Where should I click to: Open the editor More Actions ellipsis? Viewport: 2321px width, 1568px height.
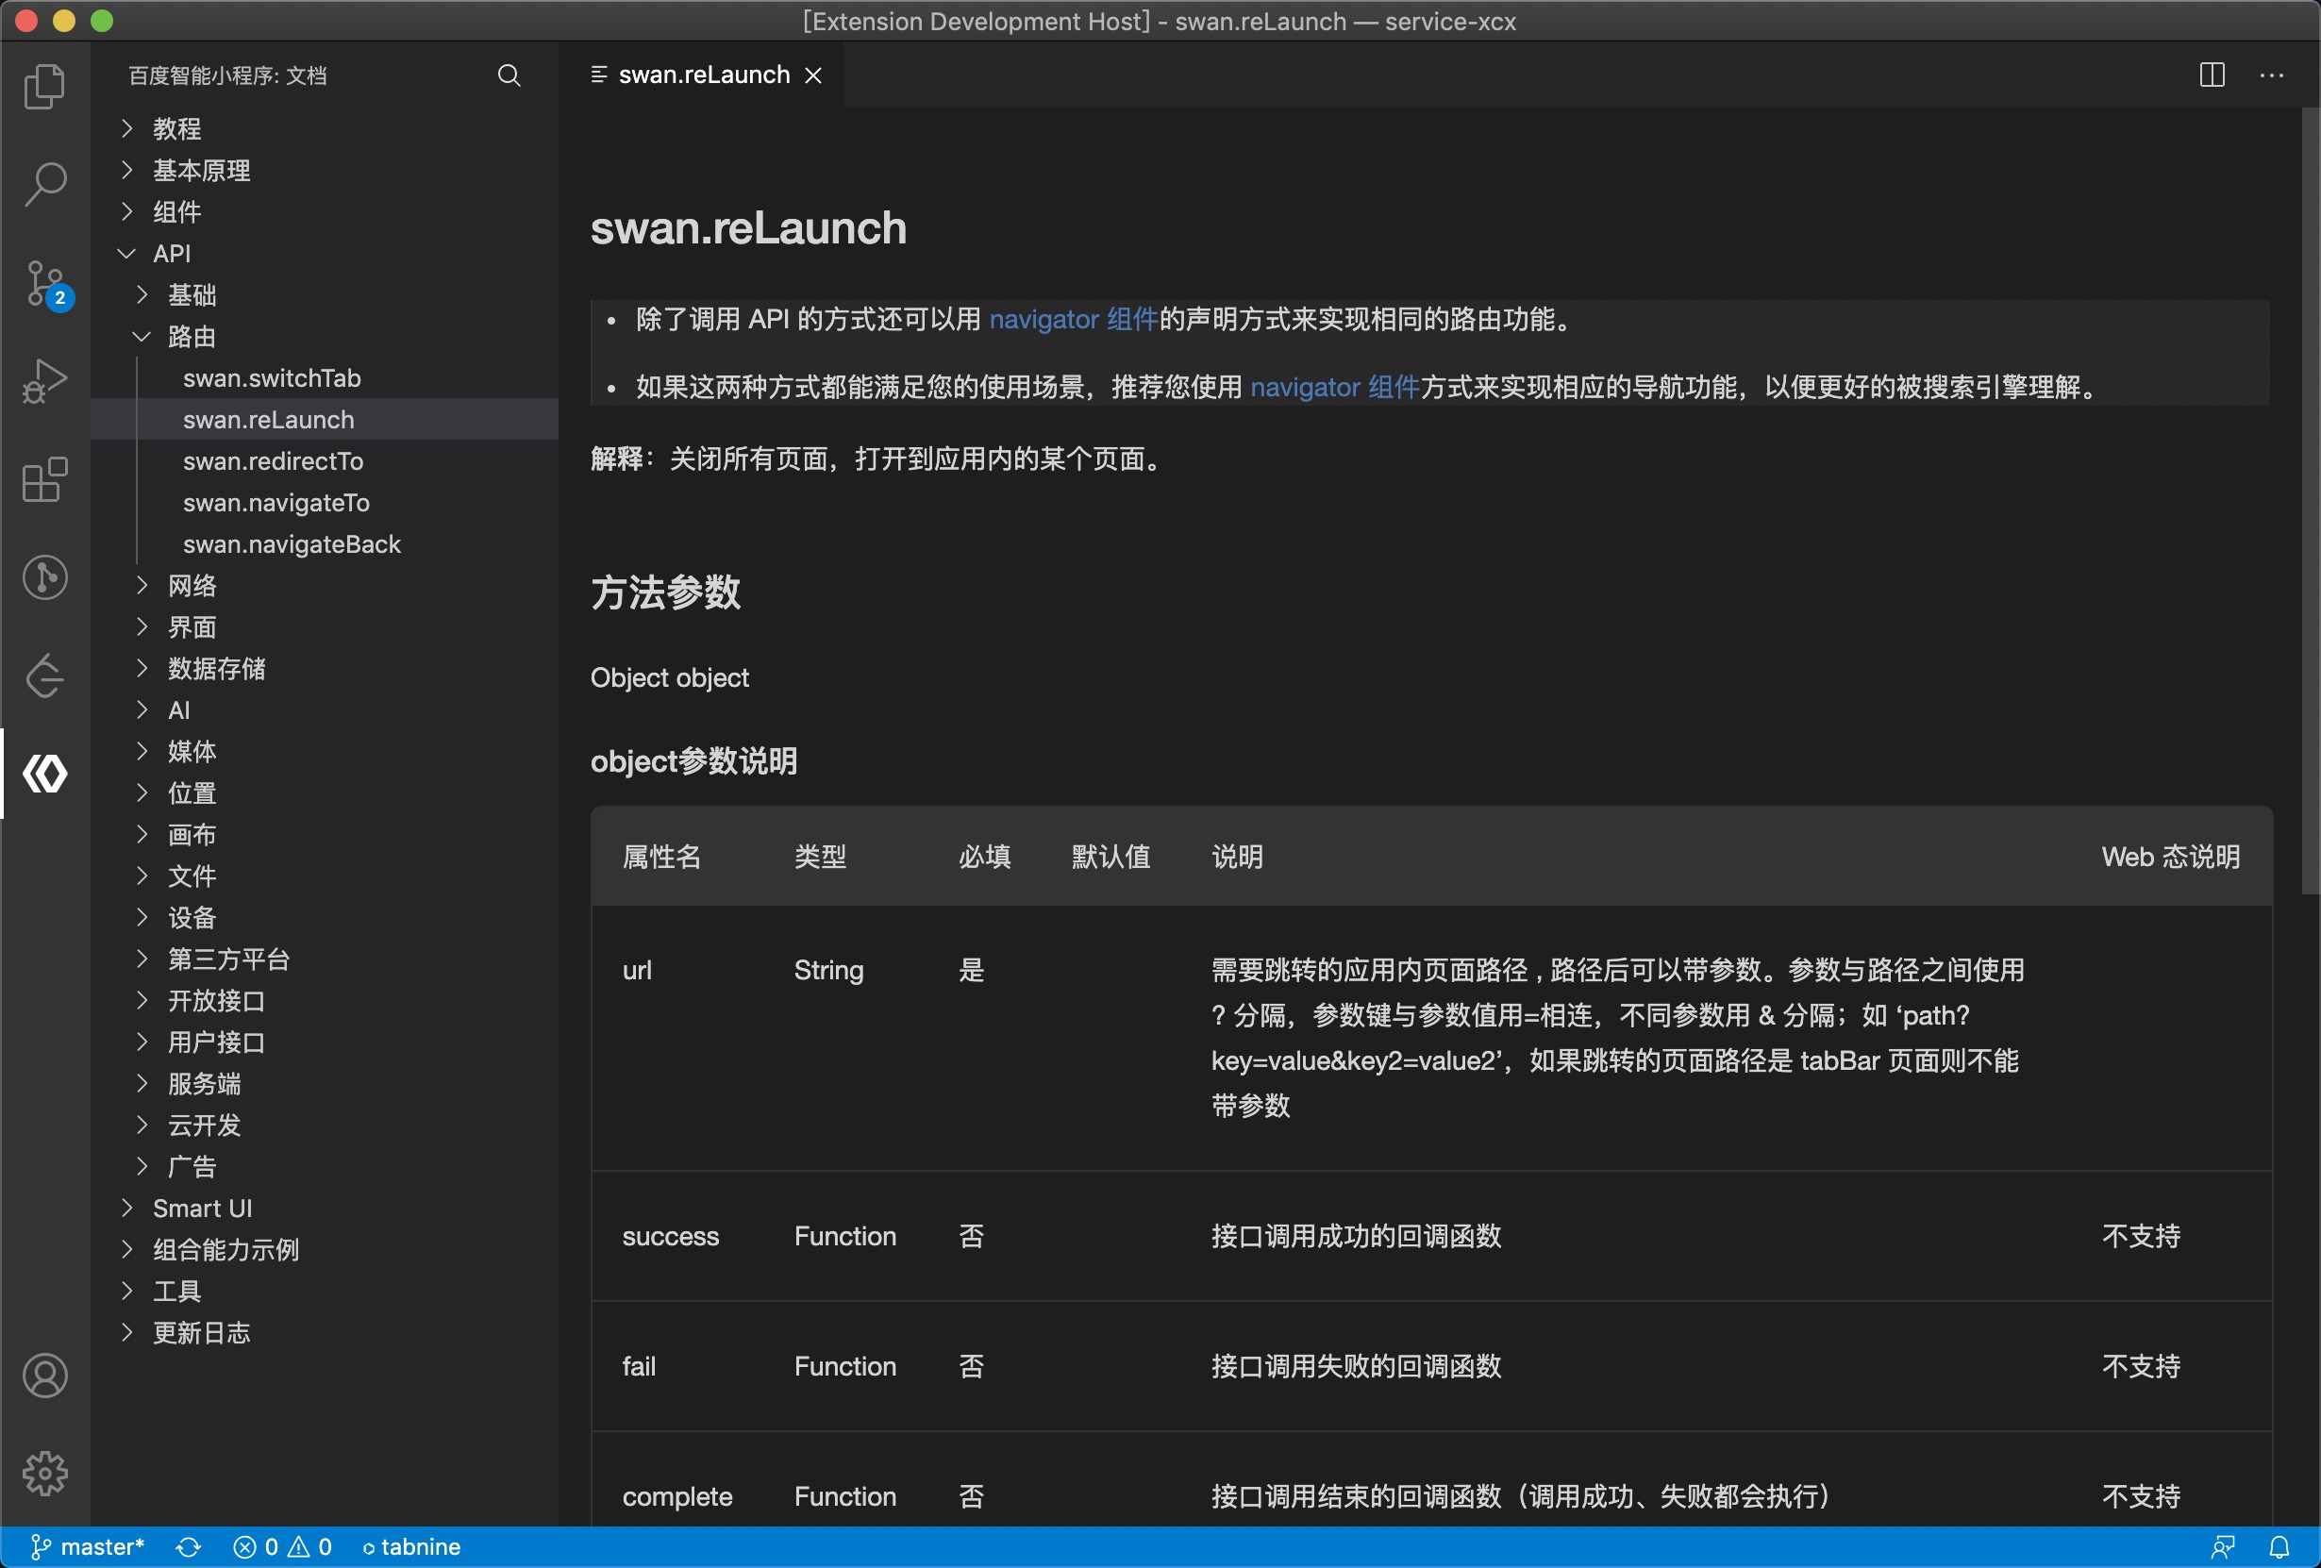pyautogui.click(x=2271, y=75)
